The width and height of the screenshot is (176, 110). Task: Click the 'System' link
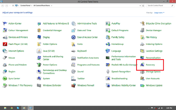click(x=46, y=78)
